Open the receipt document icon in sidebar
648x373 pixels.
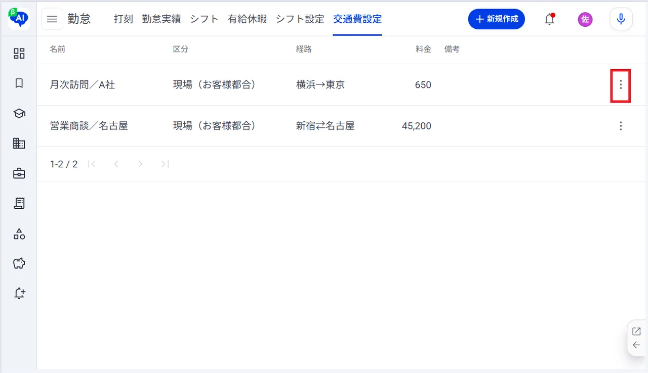[x=19, y=203]
